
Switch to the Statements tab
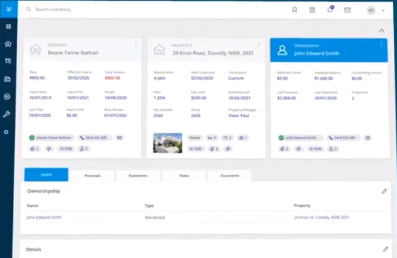tap(138, 175)
